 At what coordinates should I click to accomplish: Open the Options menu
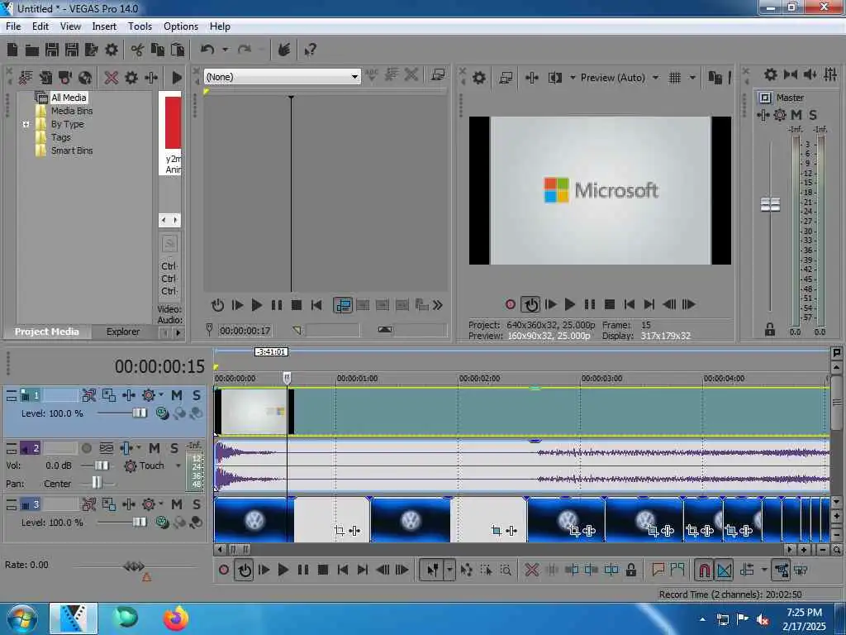(181, 26)
